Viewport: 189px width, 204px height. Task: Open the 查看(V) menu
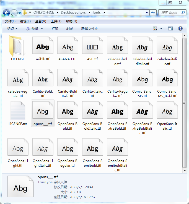click(x=40, y=21)
